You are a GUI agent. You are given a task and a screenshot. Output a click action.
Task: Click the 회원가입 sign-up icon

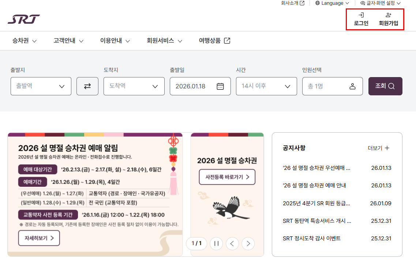point(389,15)
